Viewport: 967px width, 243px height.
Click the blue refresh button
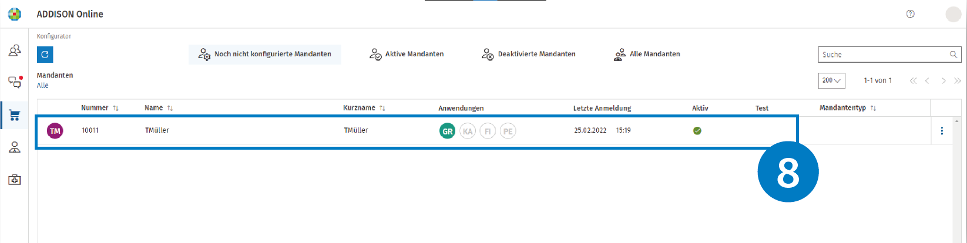tap(45, 55)
